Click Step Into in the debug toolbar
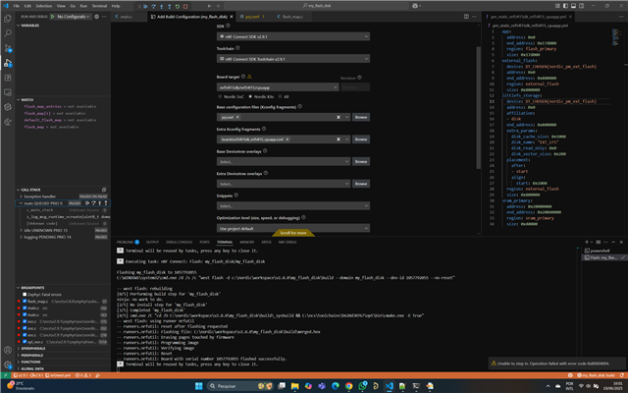 click(161, 6)
